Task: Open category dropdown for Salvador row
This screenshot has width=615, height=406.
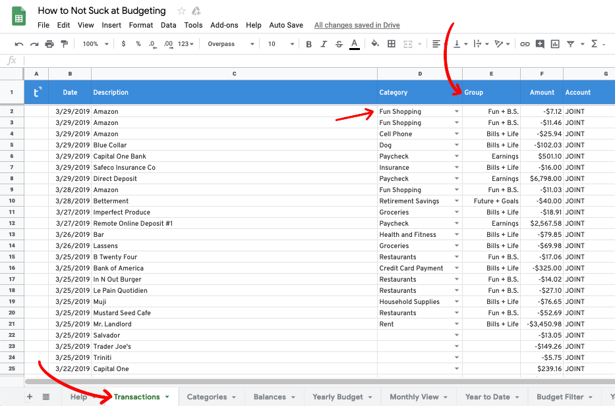Action: pos(457,335)
